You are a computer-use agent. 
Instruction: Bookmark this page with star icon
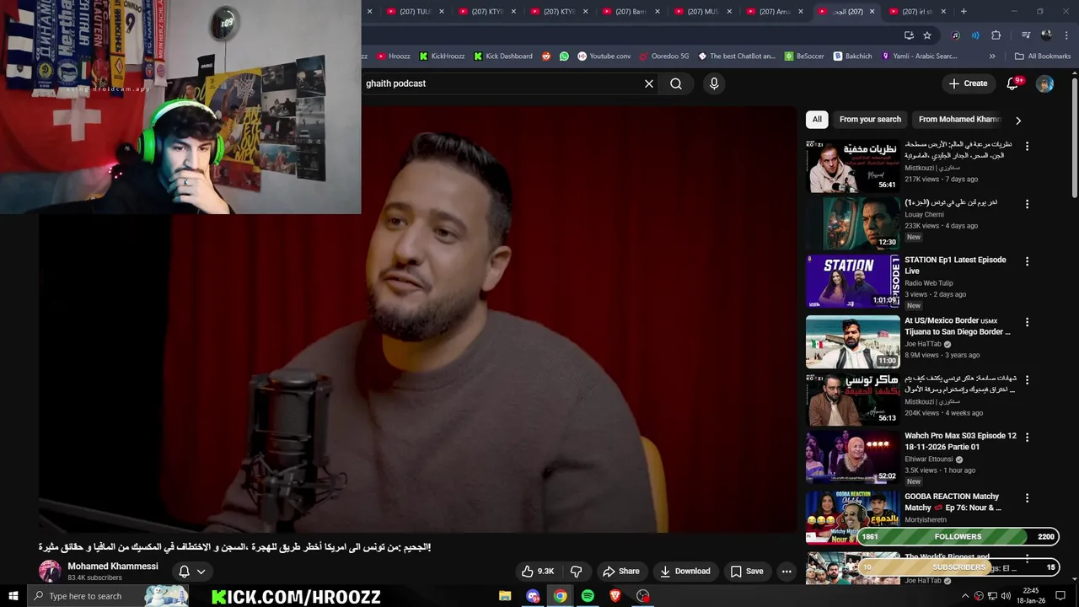[927, 35]
